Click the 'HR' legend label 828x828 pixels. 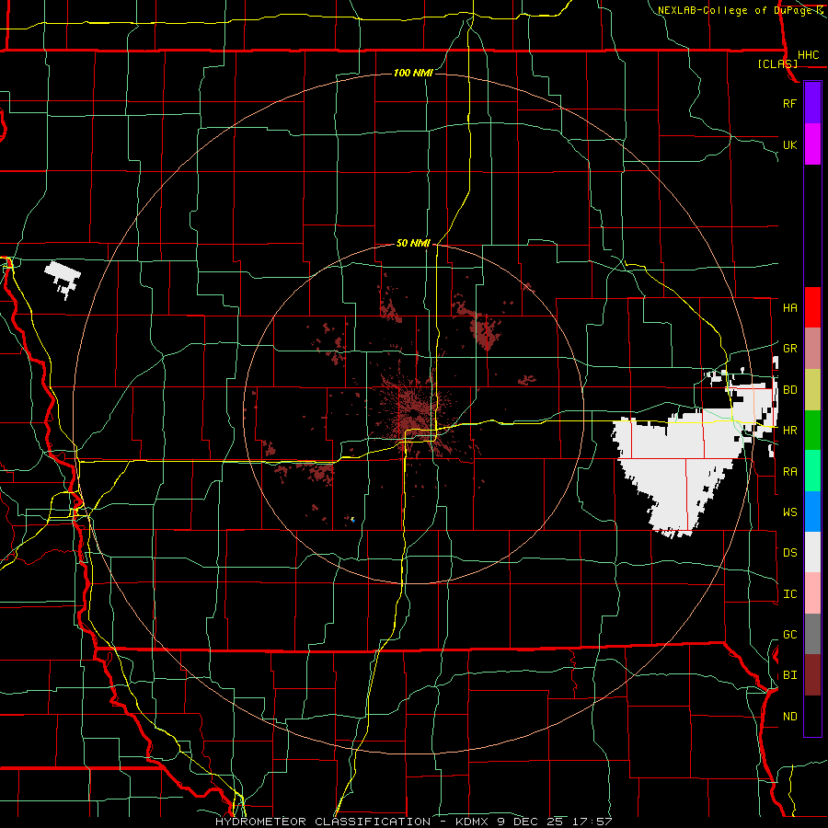tap(789, 431)
